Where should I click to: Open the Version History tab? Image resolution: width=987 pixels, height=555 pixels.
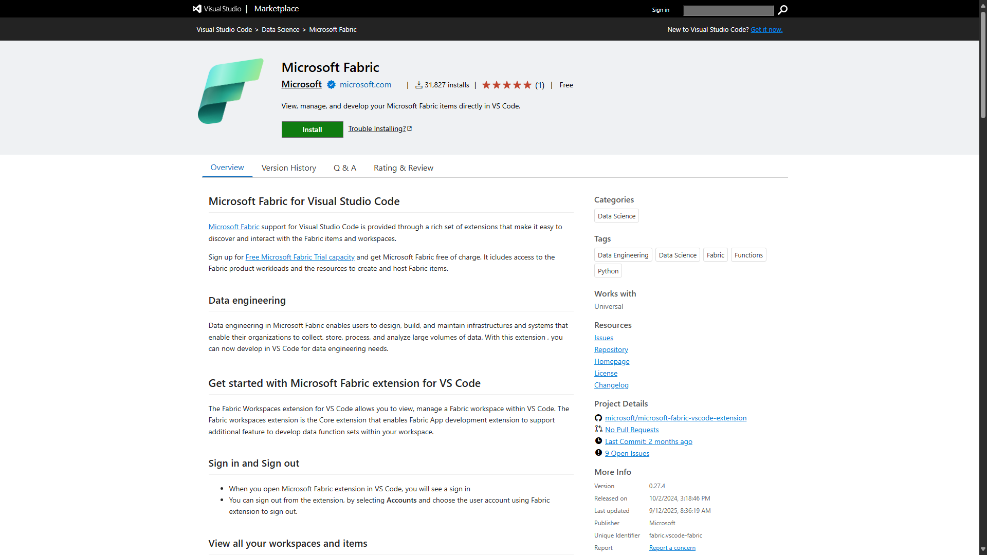coord(288,168)
